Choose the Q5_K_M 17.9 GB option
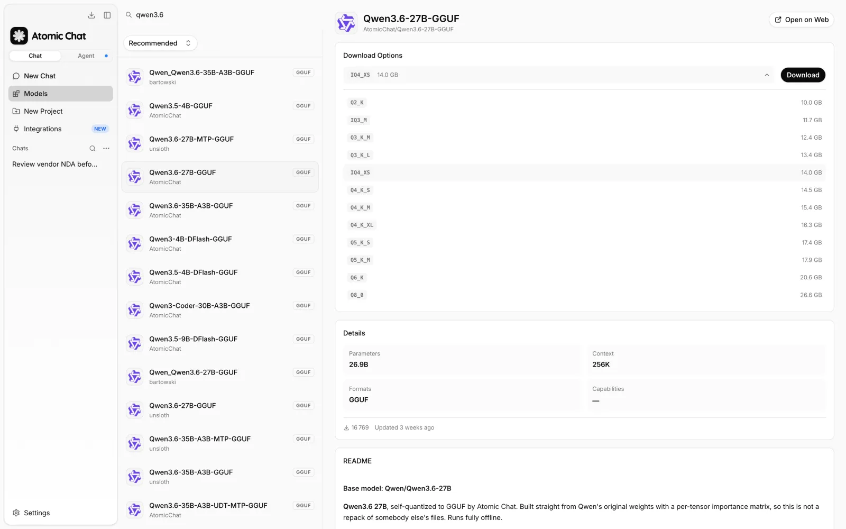 click(584, 260)
